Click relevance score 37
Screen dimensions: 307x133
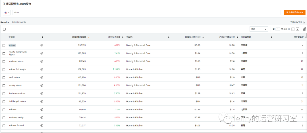coord(302,110)
